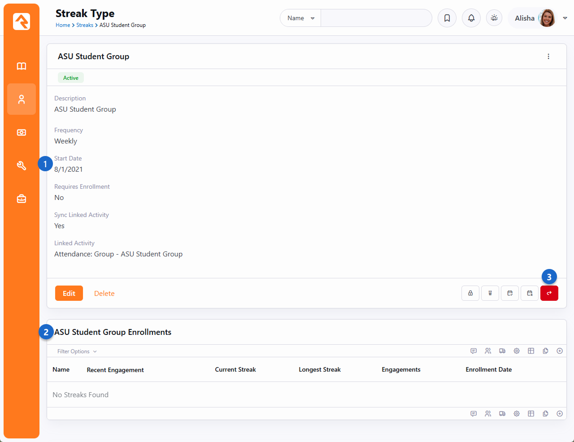The width and height of the screenshot is (574, 442).
Task: Open the finance money sidebar icon
Action: click(x=22, y=132)
